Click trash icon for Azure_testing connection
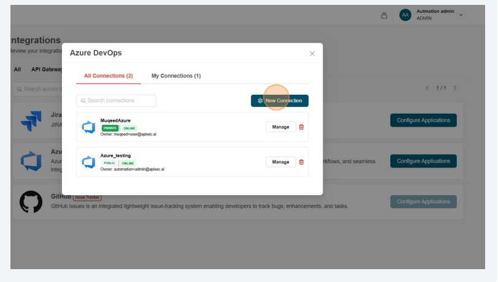498x282 pixels. tap(301, 162)
